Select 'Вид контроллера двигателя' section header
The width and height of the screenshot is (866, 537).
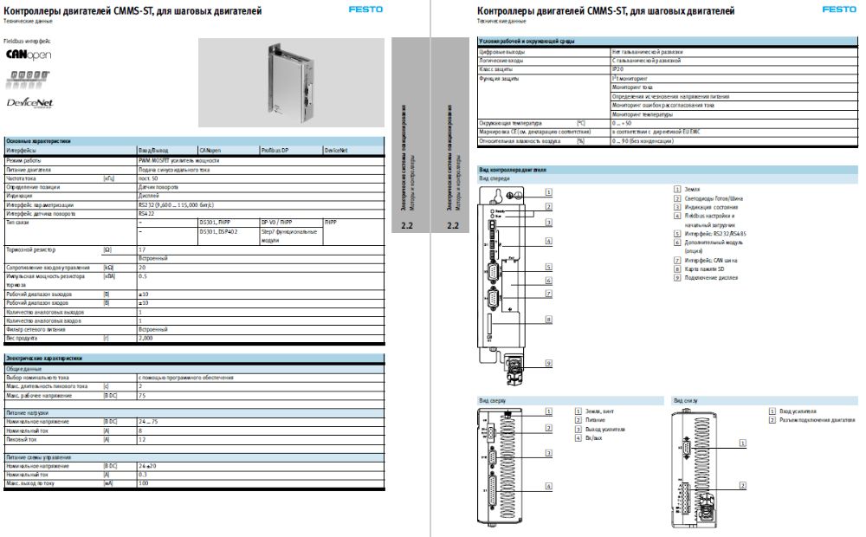coord(667,170)
